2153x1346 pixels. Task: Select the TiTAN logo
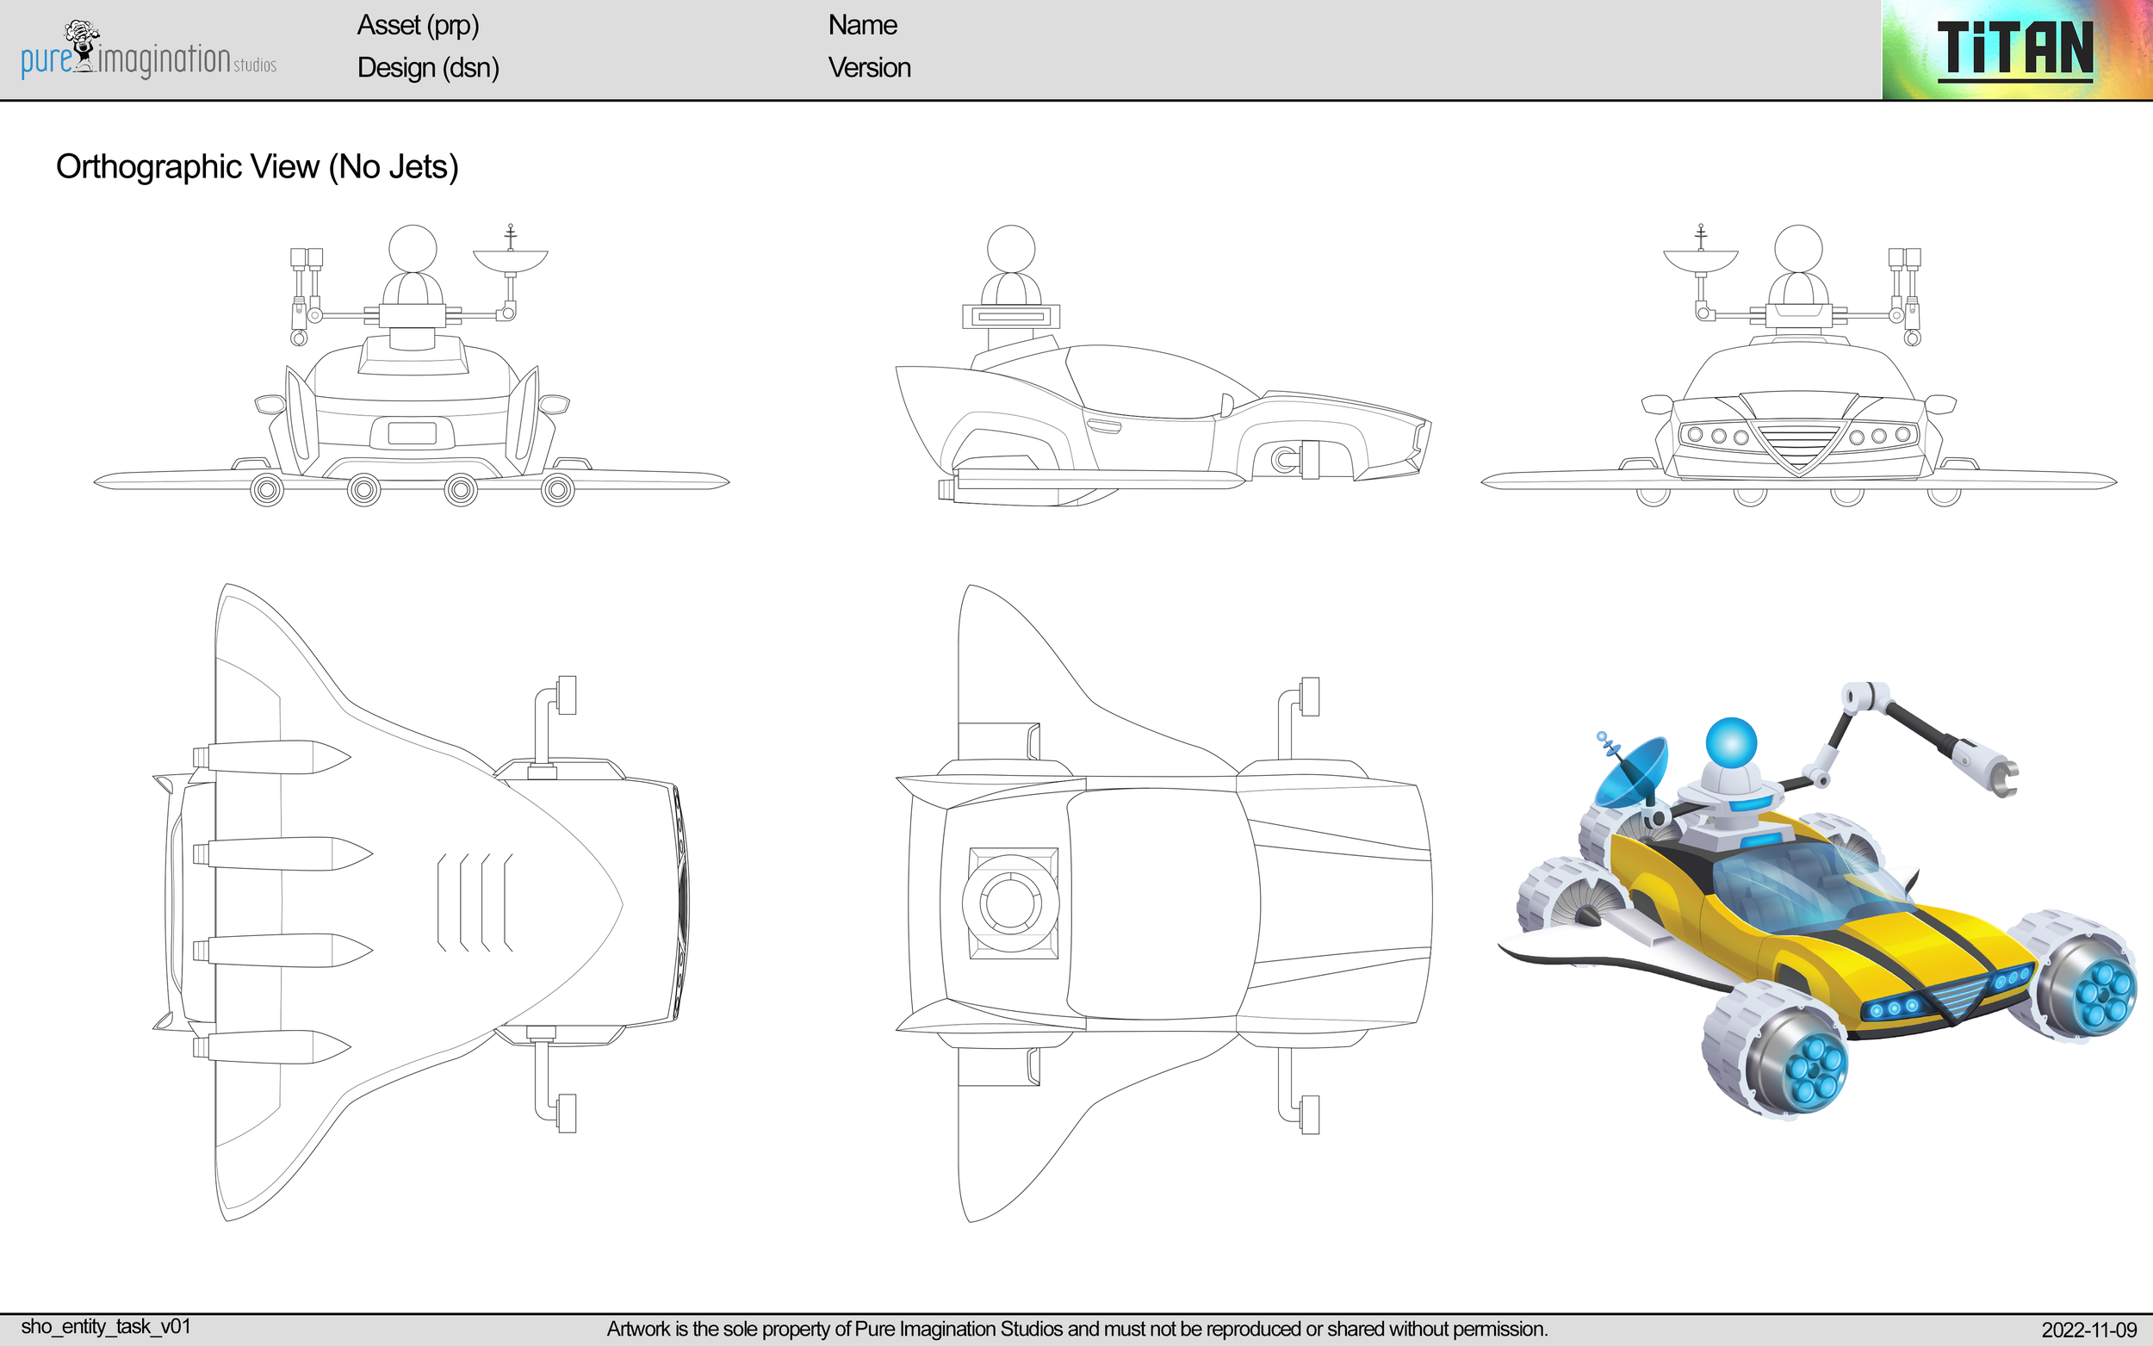coord(2038,49)
